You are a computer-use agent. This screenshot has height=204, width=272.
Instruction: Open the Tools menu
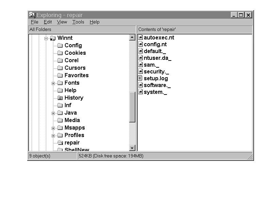(78, 22)
